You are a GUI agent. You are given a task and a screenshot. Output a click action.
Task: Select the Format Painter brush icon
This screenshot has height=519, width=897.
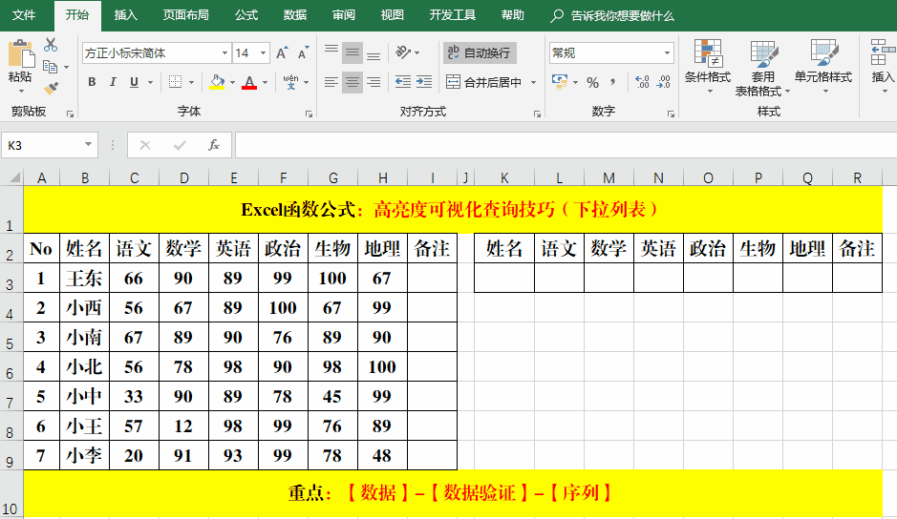[x=51, y=89]
